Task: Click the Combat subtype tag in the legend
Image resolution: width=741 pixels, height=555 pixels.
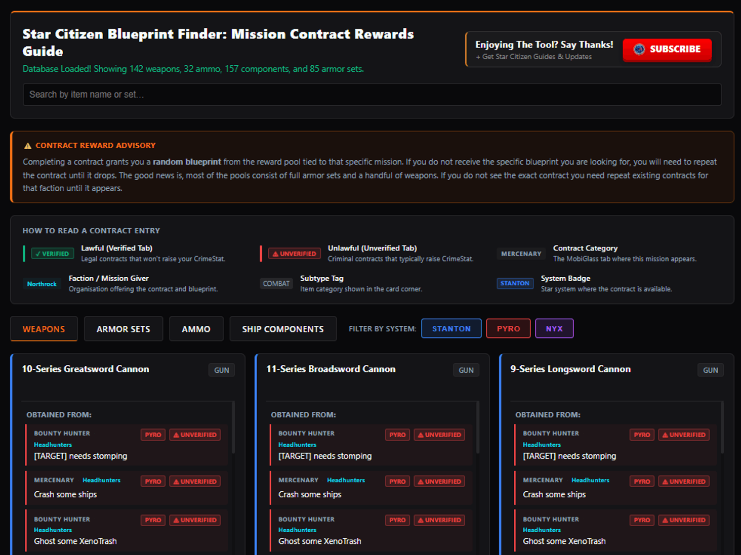Action: click(276, 284)
